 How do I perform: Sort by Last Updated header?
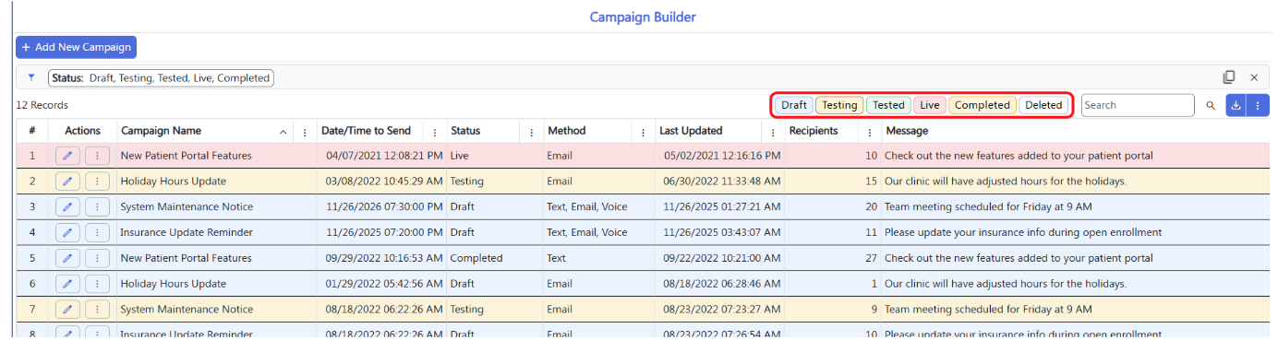[691, 131]
